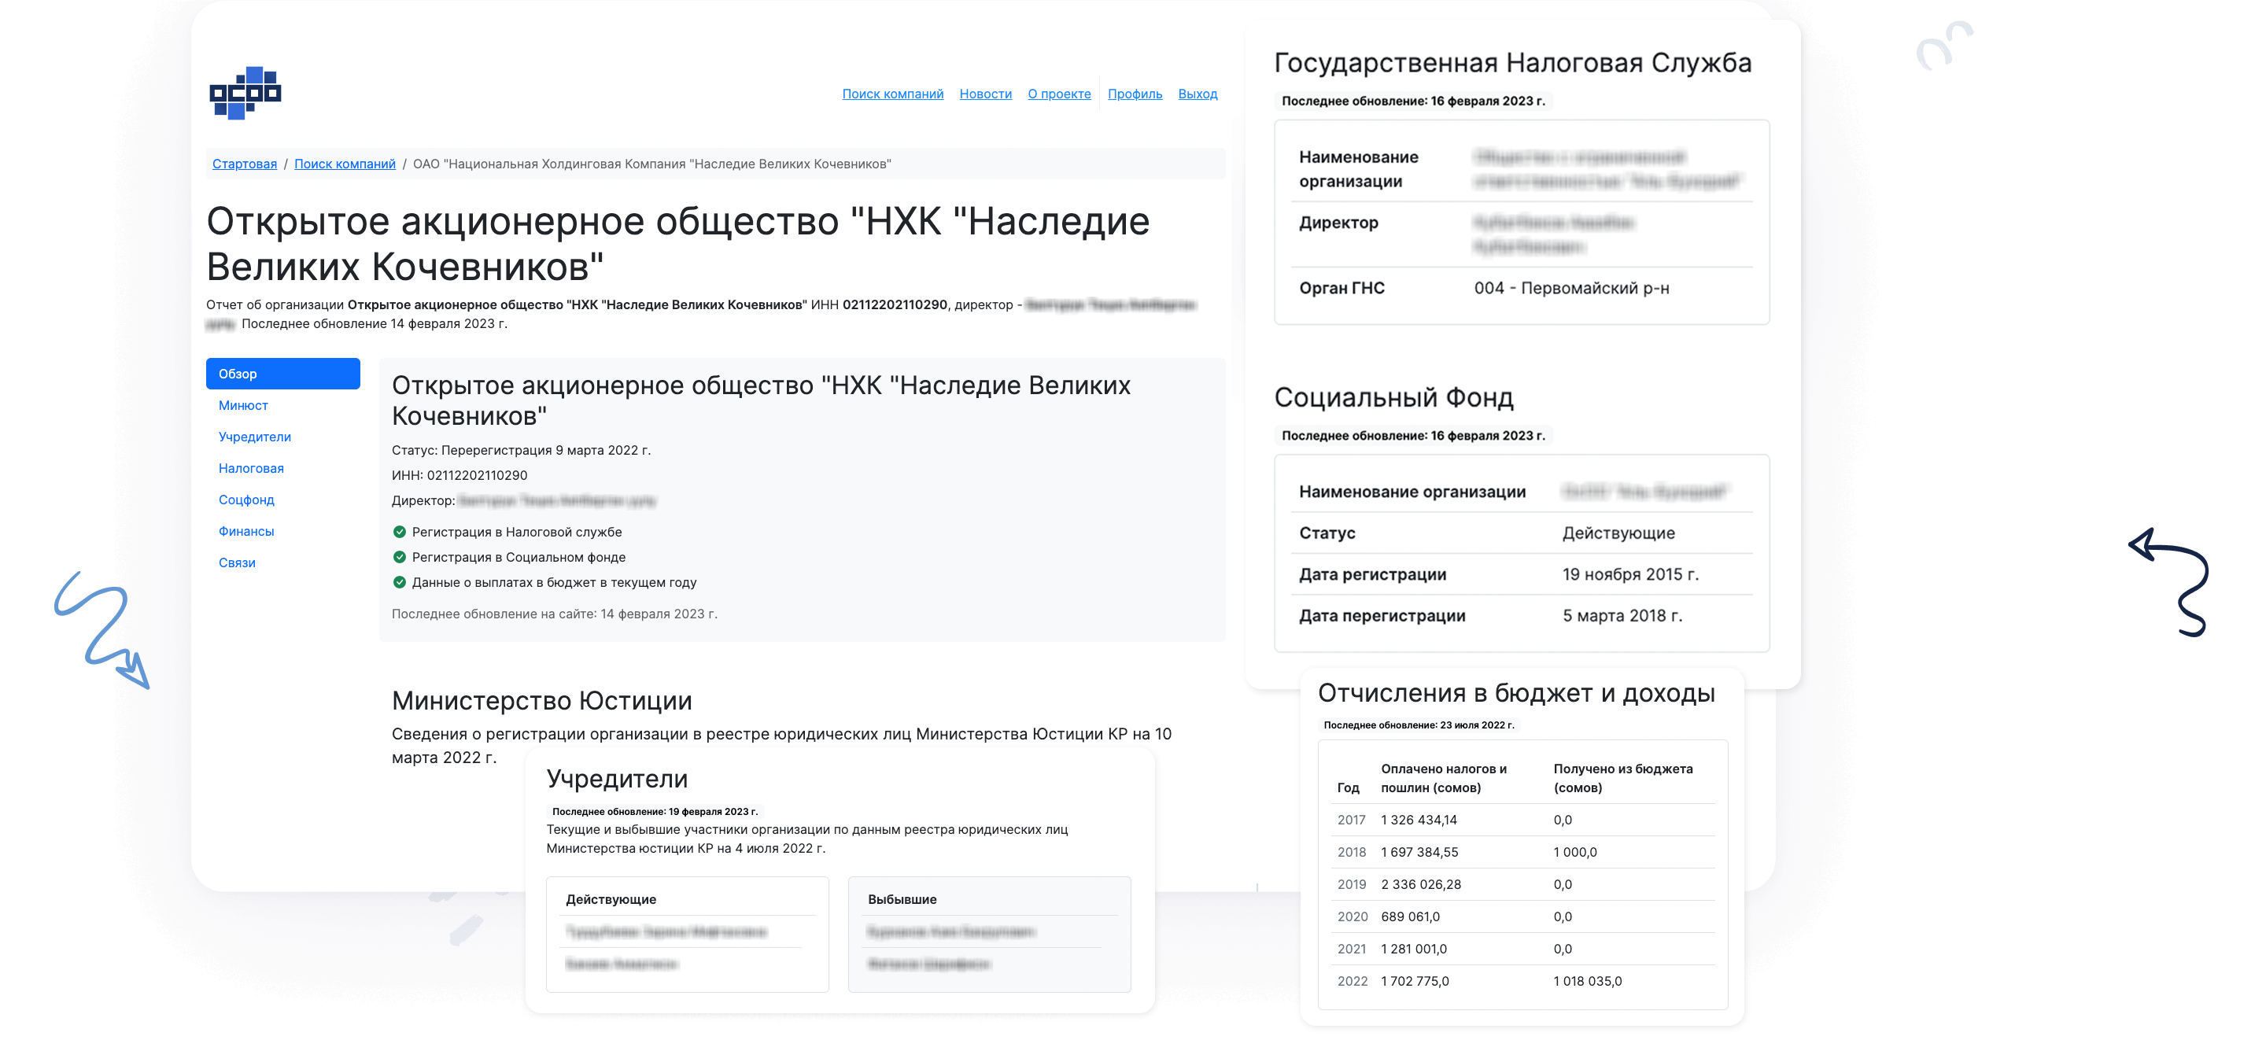Click Стартовая breadcrumb link

[245, 164]
